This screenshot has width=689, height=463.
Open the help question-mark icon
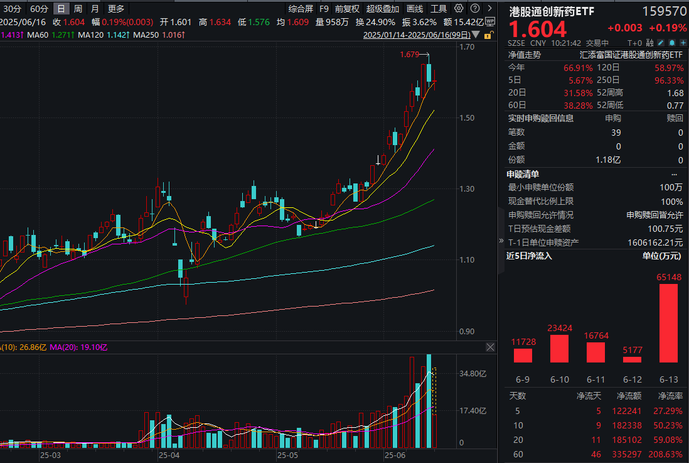click(x=476, y=8)
